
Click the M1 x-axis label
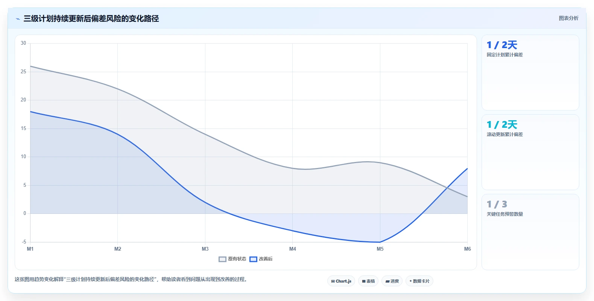[x=30, y=249]
